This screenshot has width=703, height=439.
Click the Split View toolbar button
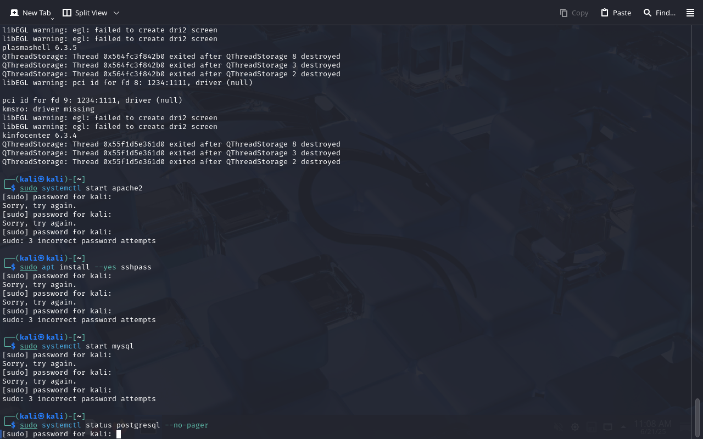85,13
